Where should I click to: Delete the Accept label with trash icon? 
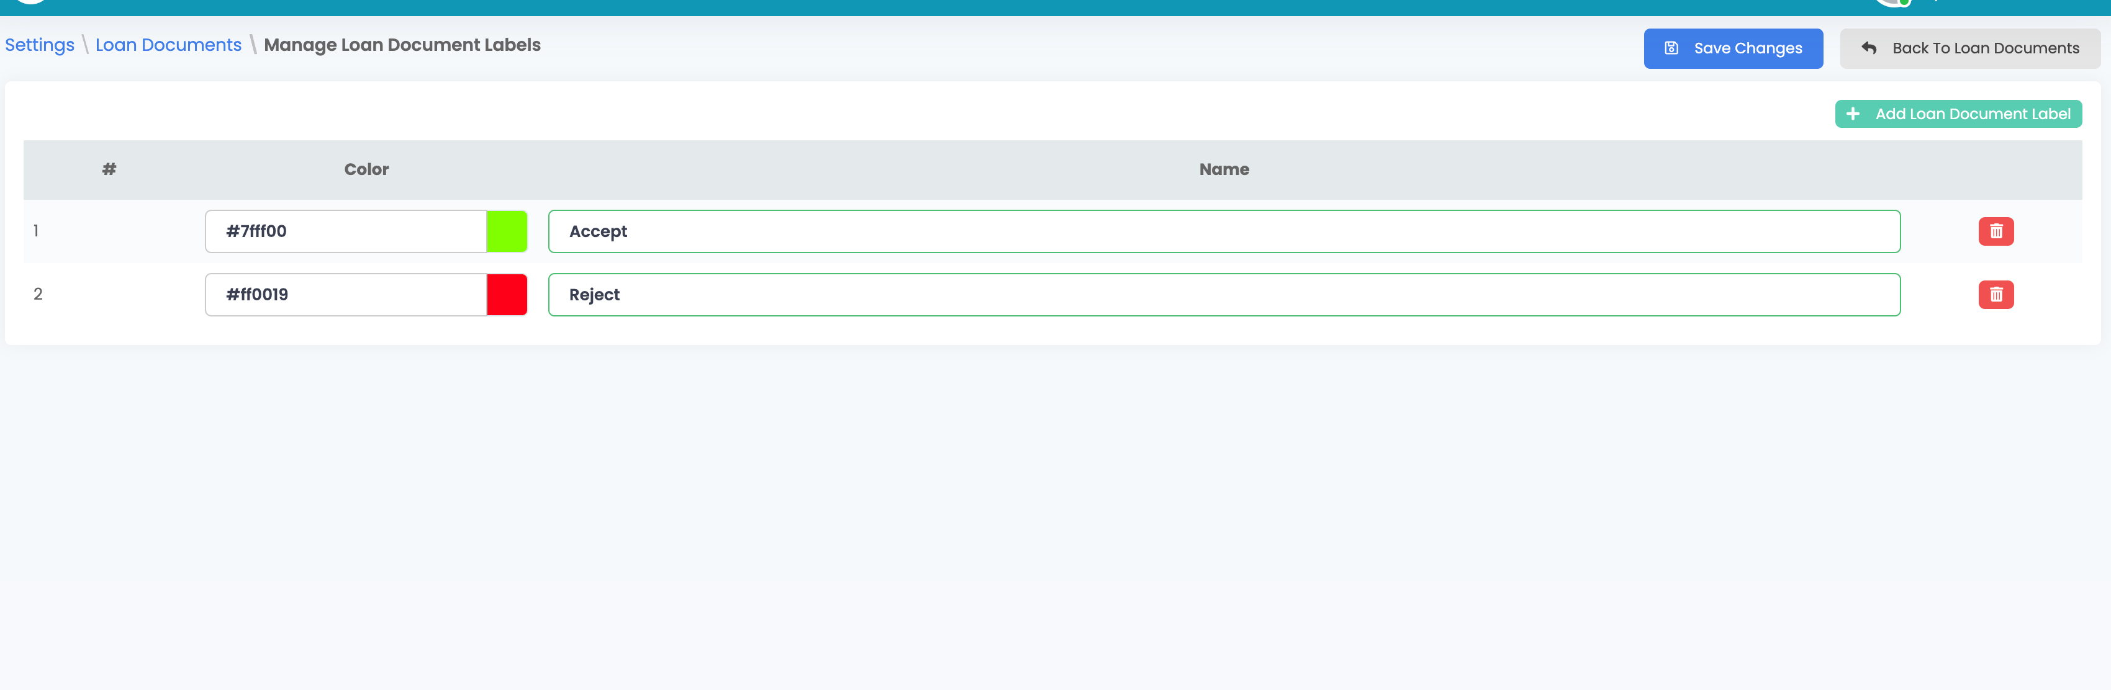(1996, 231)
